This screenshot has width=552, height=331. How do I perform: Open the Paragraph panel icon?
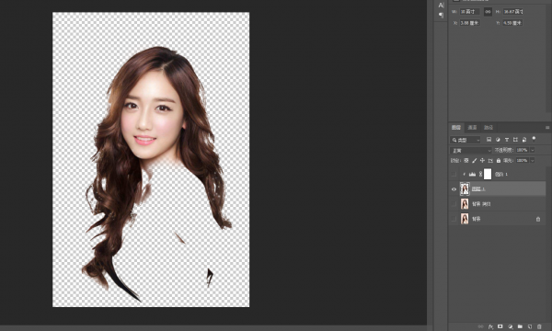(x=441, y=15)
